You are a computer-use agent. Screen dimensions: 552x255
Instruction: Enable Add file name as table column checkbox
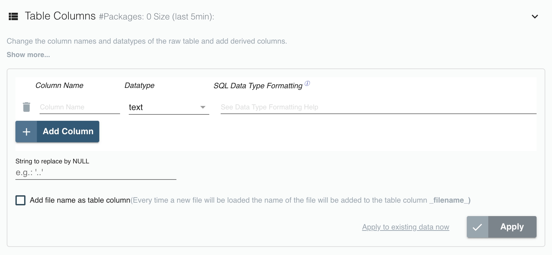(20, 200)
